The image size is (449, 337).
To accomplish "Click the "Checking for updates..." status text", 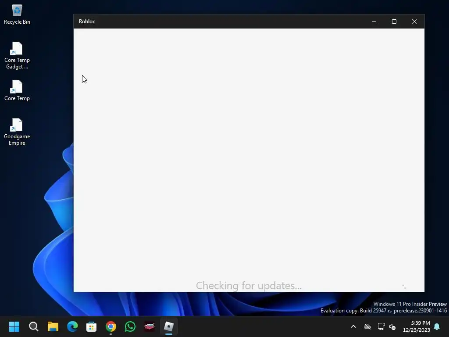I will [x=249, y=286].
